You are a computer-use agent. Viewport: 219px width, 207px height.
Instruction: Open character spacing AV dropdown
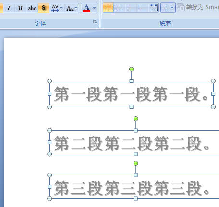coord(57,8)
